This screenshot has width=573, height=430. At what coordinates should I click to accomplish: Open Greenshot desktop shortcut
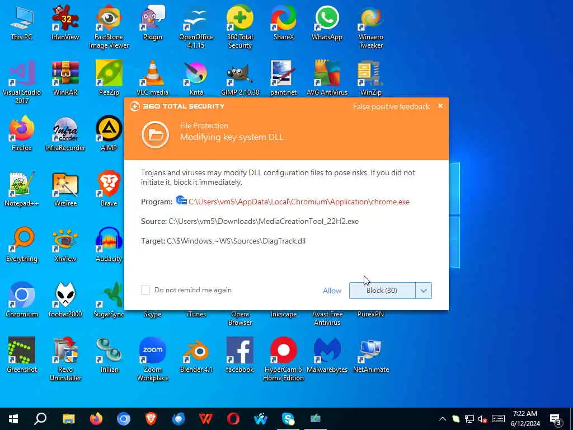pos(22,356)
